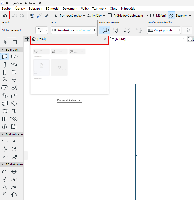
Task: Select the Stair tool
Action: [x=5, y=95]
